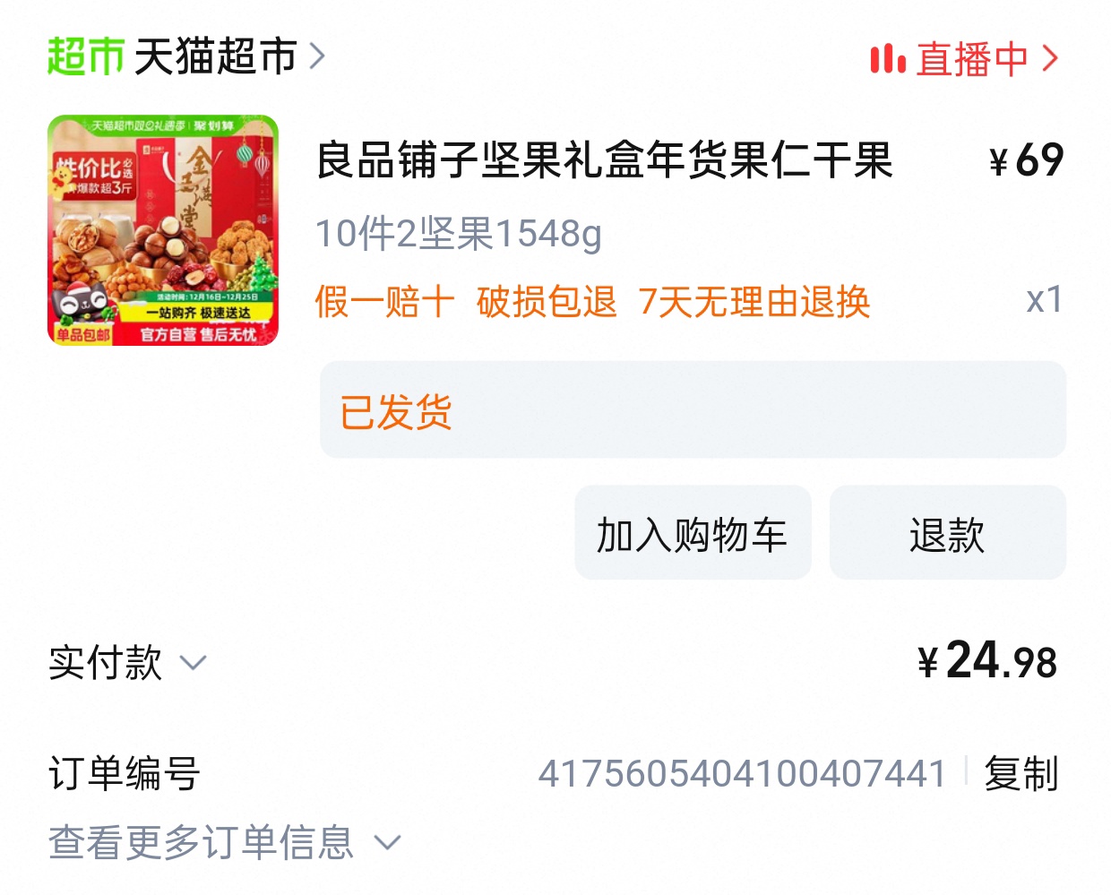This screenshot has height=895, width=1111.
Task: Tap the red live broadcast bars icon
Action: point(887,59)
